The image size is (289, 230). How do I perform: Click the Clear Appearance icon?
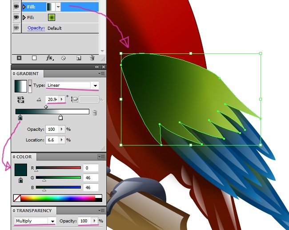pos(64,58)
